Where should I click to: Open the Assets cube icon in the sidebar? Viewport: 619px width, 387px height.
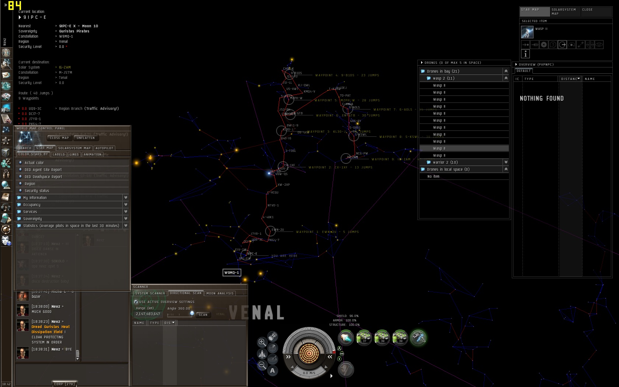[6, 152]
